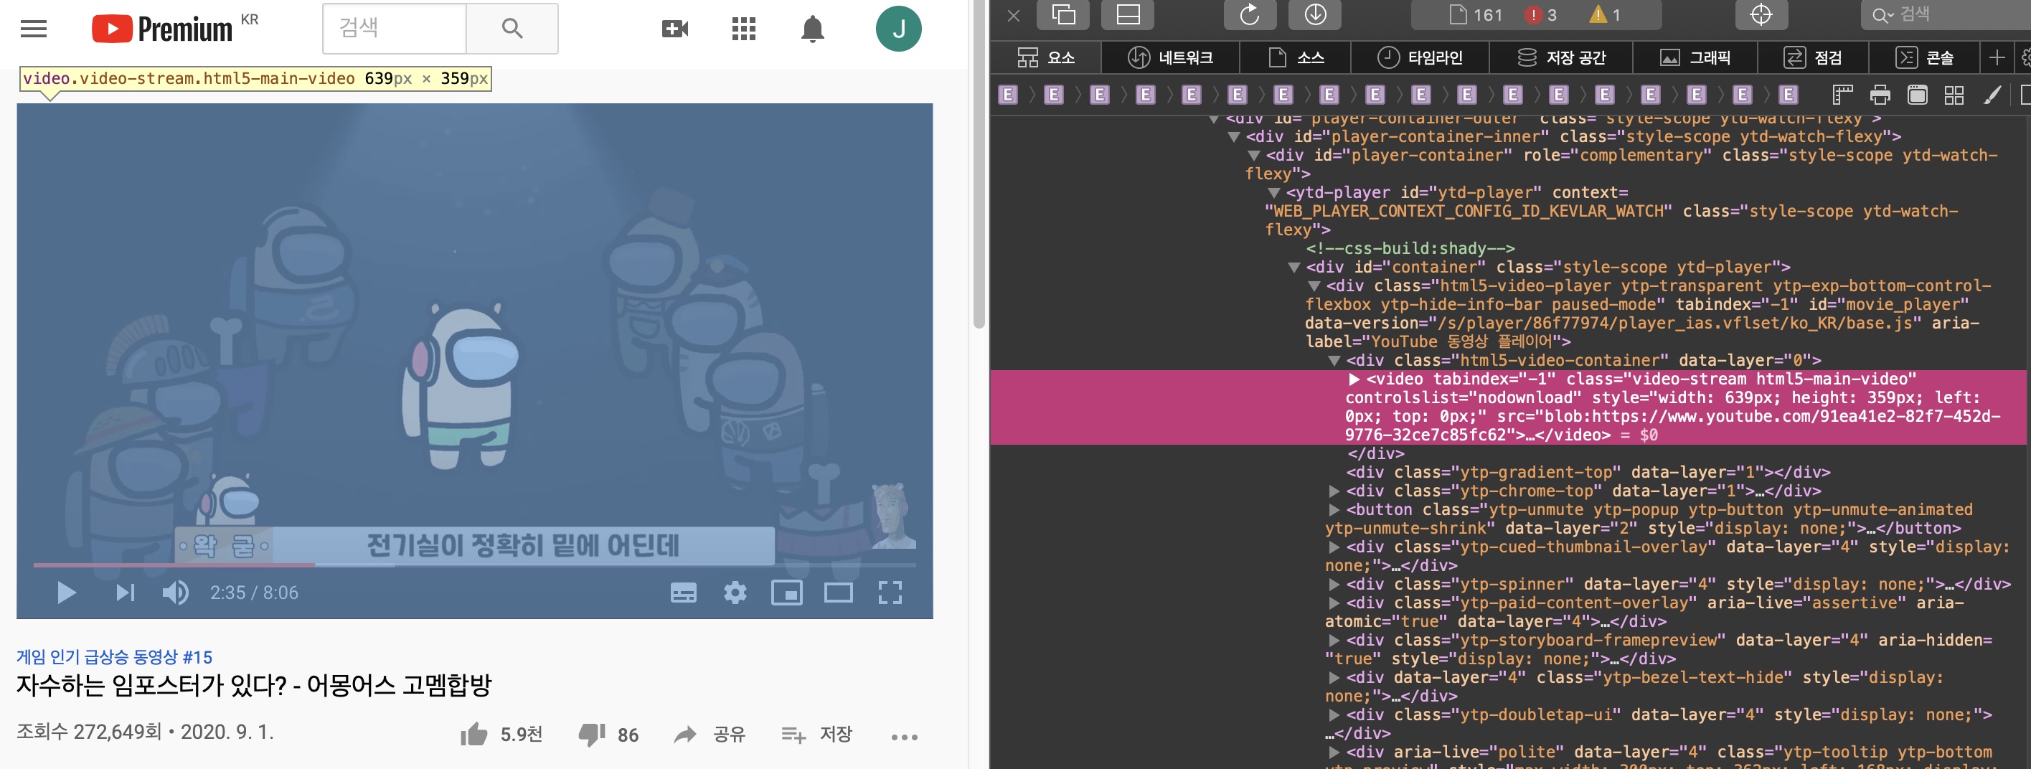Focus the inspector 검색 search field

1945,15
